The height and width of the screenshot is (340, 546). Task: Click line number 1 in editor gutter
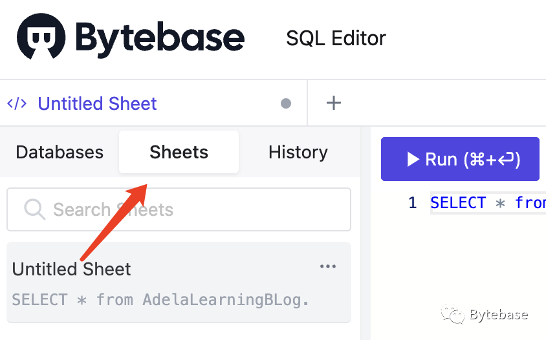(412, 203)
